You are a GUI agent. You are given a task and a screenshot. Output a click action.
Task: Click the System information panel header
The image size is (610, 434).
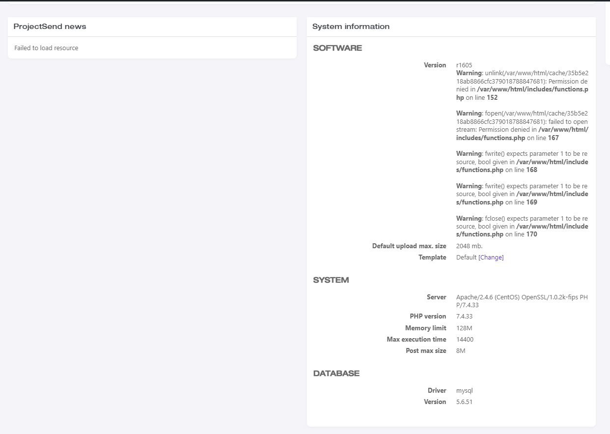351,27
